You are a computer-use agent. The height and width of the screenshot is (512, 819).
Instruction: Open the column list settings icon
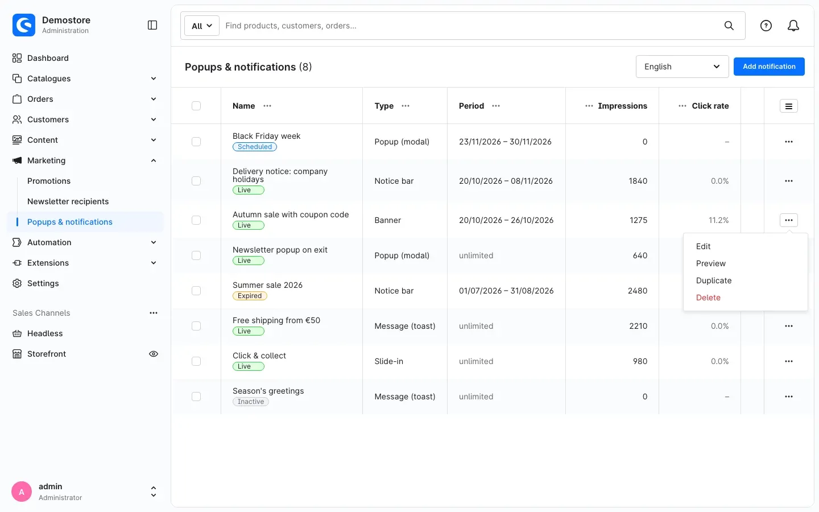pos(789,106)
